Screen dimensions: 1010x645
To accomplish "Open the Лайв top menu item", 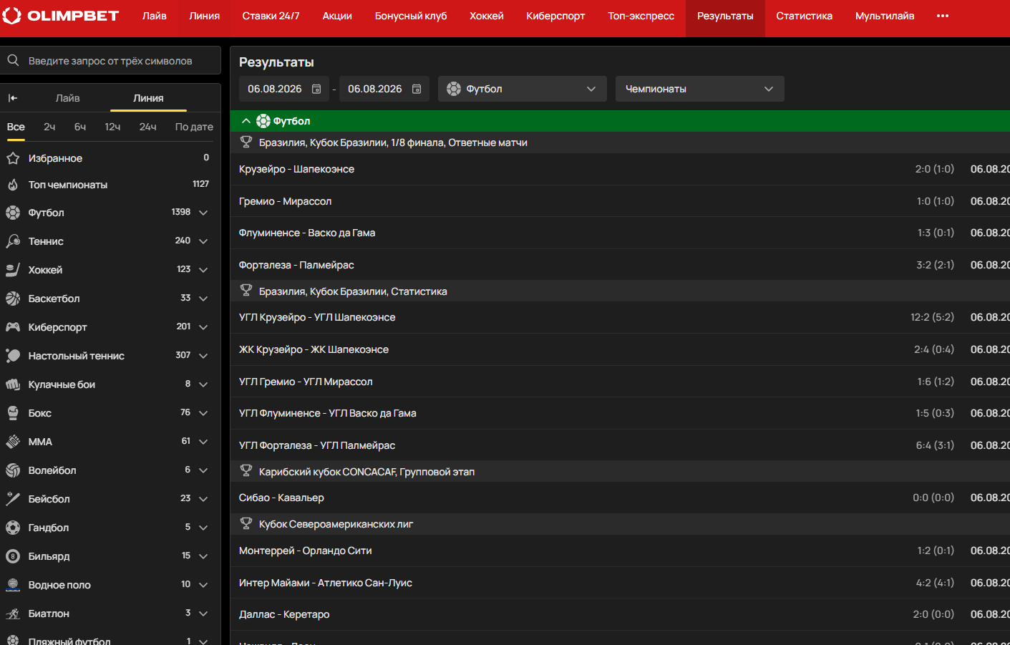I will (x=155, y=16).
